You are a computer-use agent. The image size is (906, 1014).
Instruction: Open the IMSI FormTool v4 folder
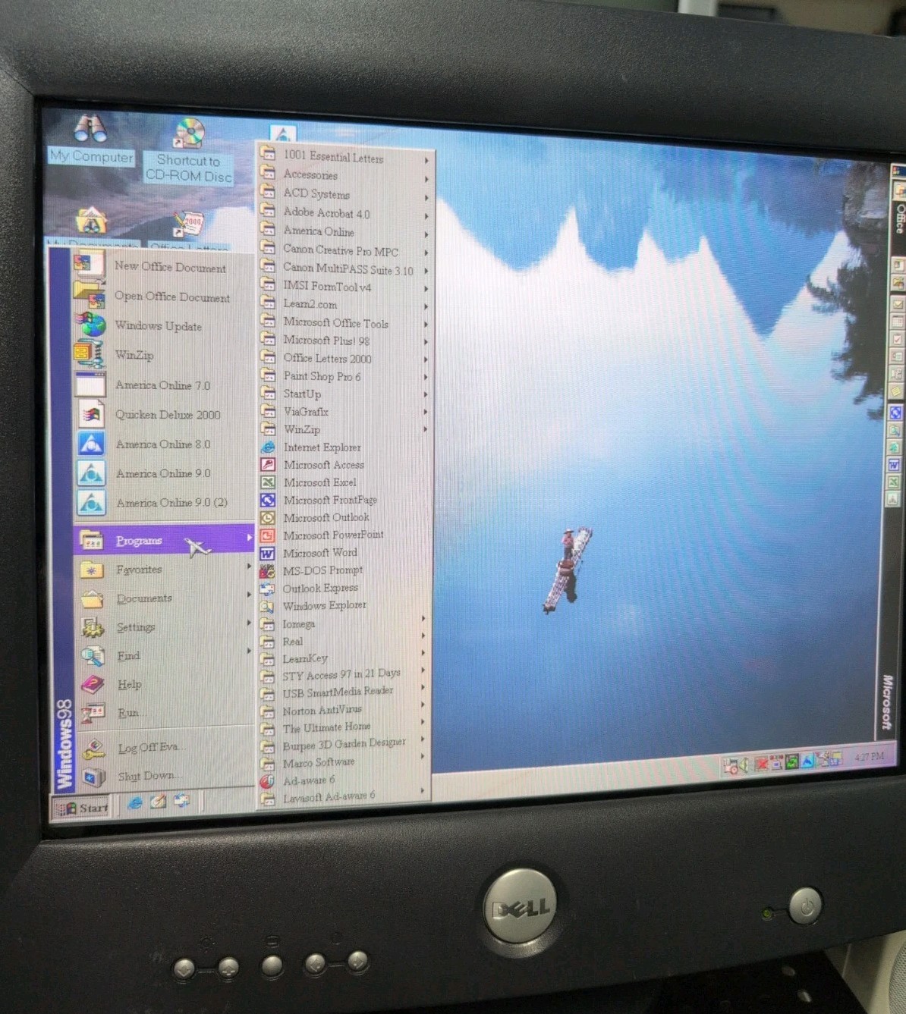coord(346,286)
